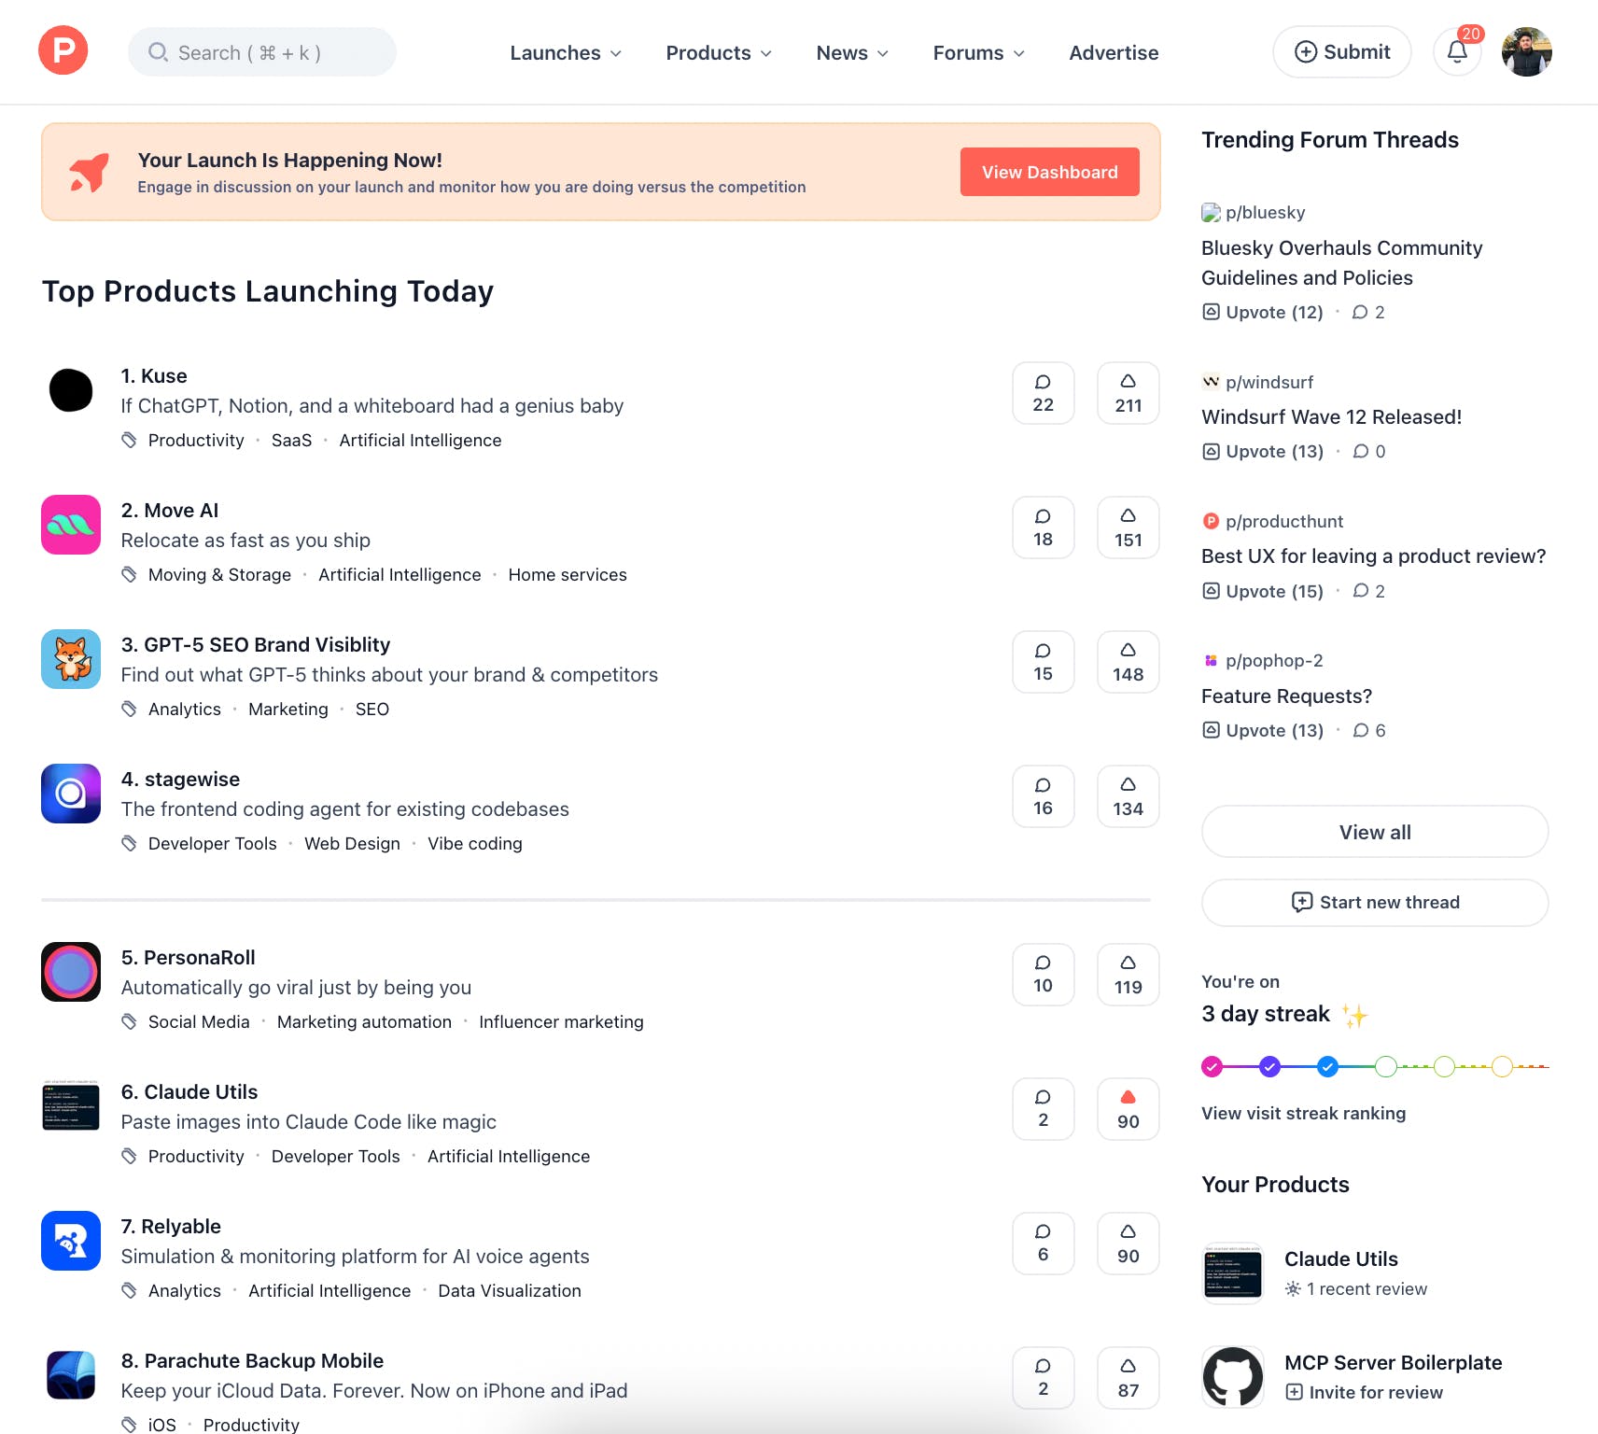Click the green fourth streak day marker

click(1386, 1066)
